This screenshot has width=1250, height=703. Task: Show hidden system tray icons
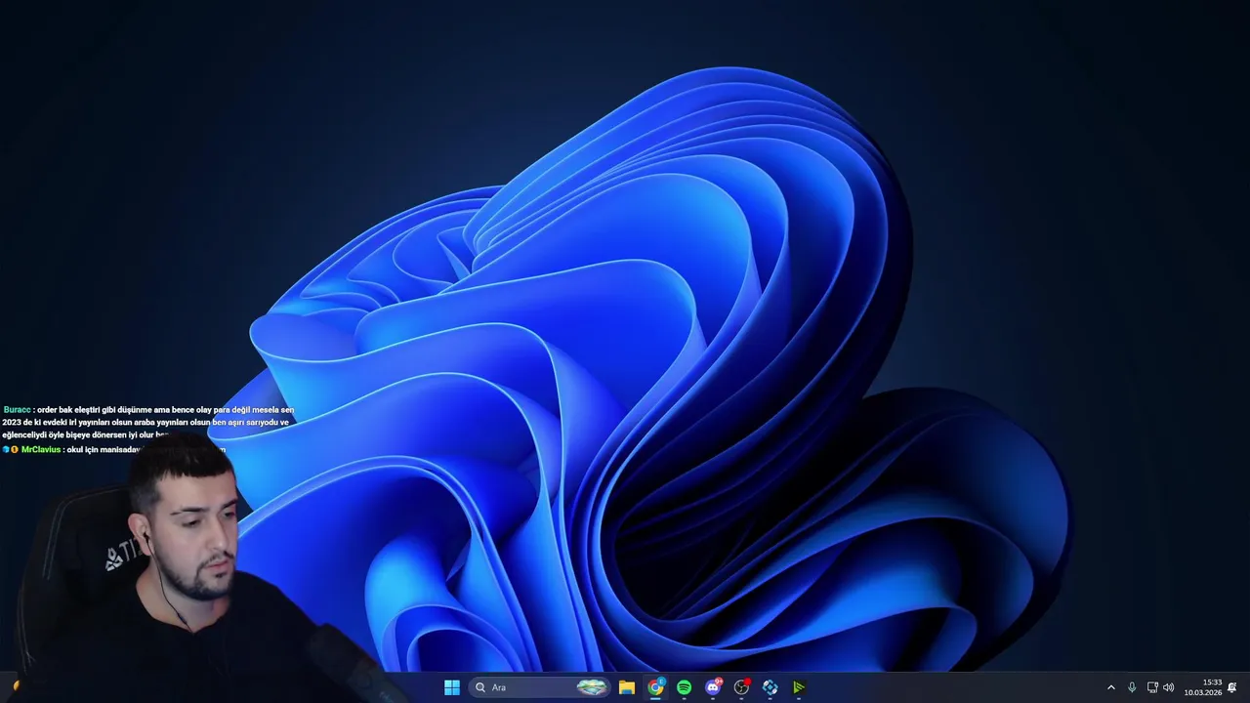pos(1110,687)
